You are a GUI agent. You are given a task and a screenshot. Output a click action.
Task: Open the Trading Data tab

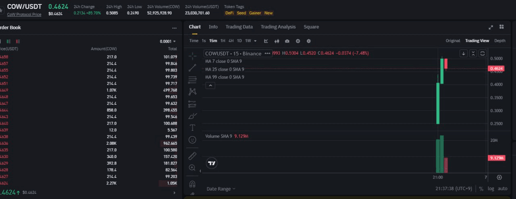(x=239, y=27)
